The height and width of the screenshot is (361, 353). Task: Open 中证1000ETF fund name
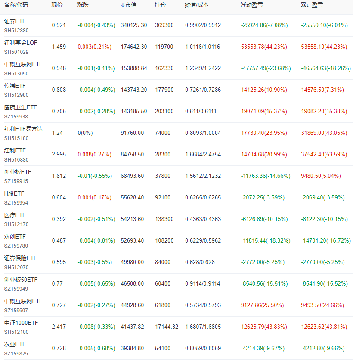tap(21, 323)
